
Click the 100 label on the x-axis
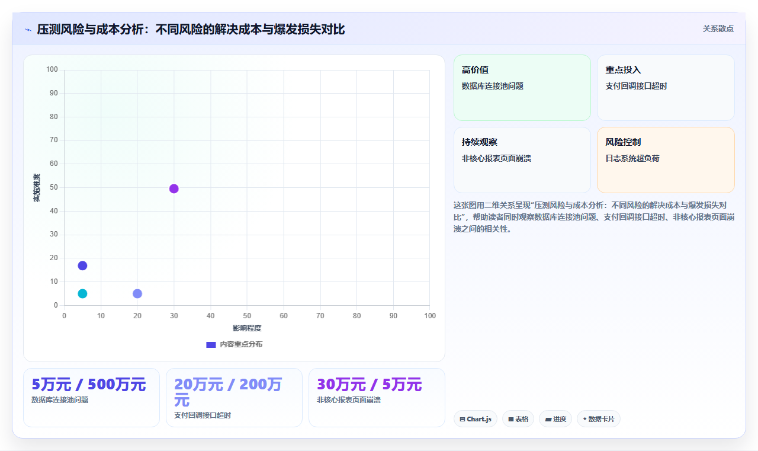pyautogui.click(x=430, y=316)
